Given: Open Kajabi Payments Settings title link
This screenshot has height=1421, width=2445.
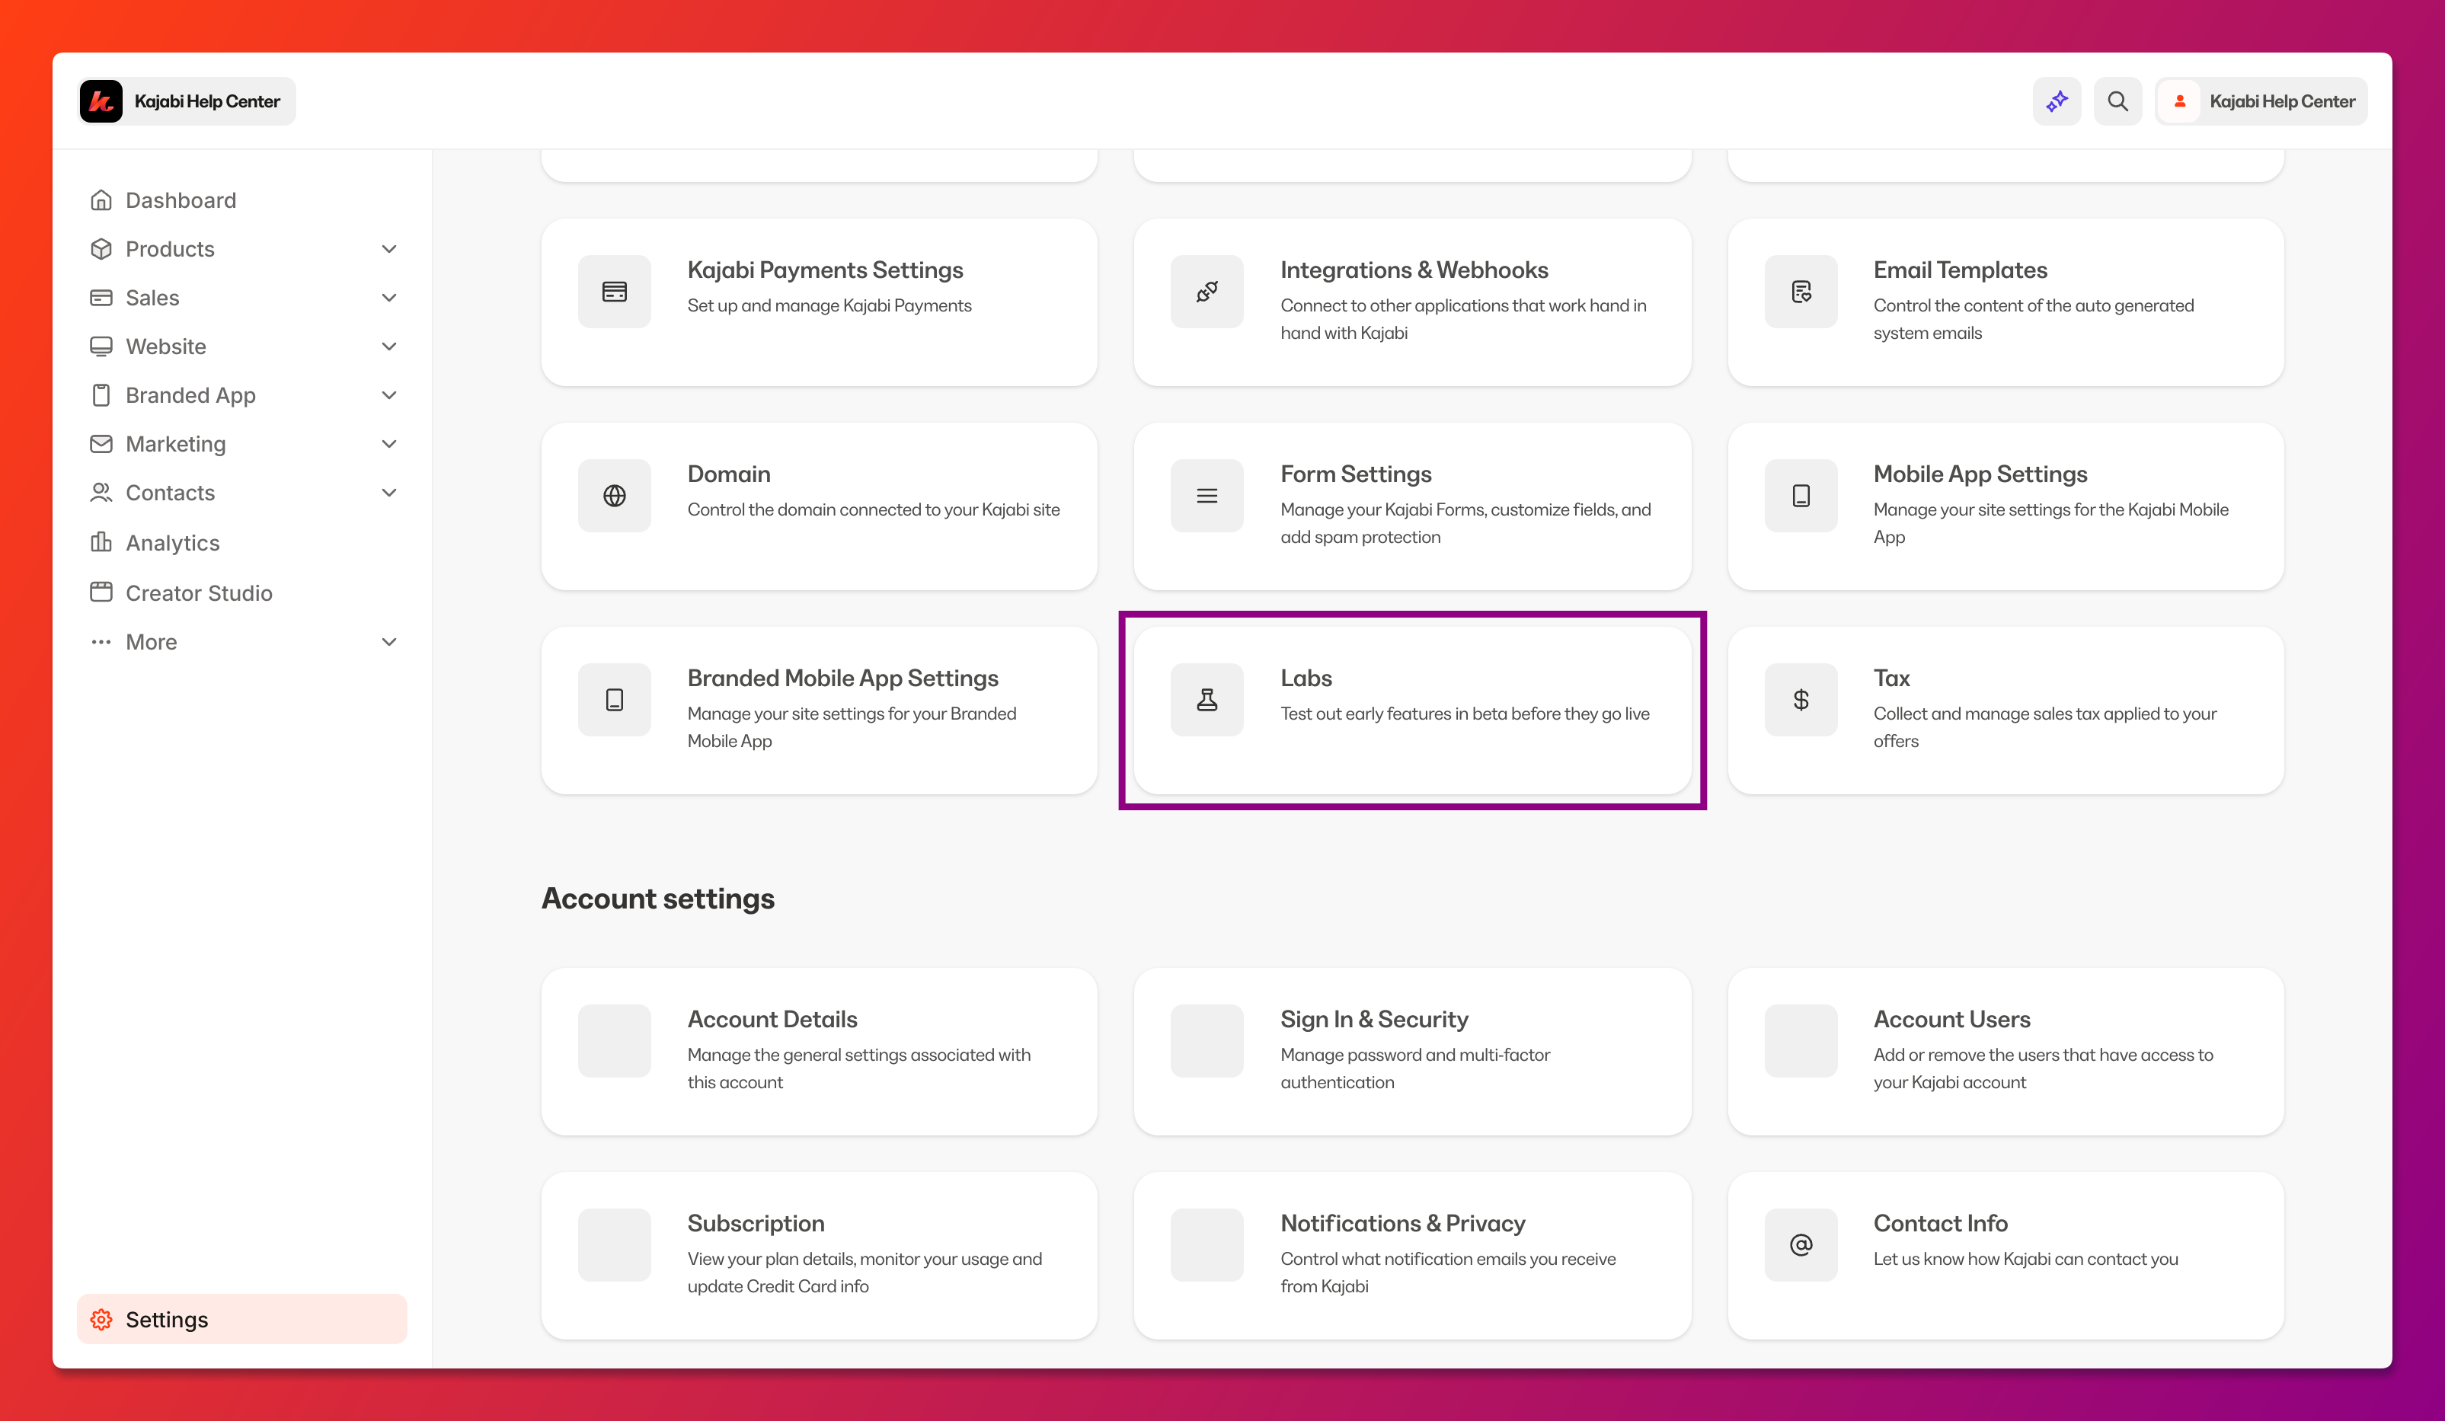Looking at the screenshot, I should click(825, 270).
